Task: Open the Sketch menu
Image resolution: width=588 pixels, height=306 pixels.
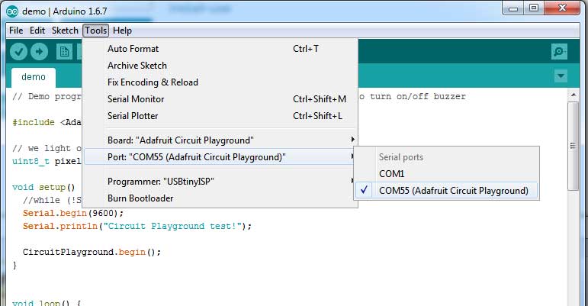Action: pyautogui.click(x=65, y=31)
